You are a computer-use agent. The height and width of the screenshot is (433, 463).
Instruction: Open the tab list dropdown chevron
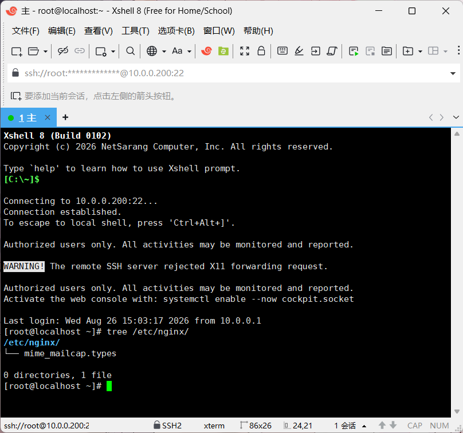pyautogui.click(x=456, y=117)
